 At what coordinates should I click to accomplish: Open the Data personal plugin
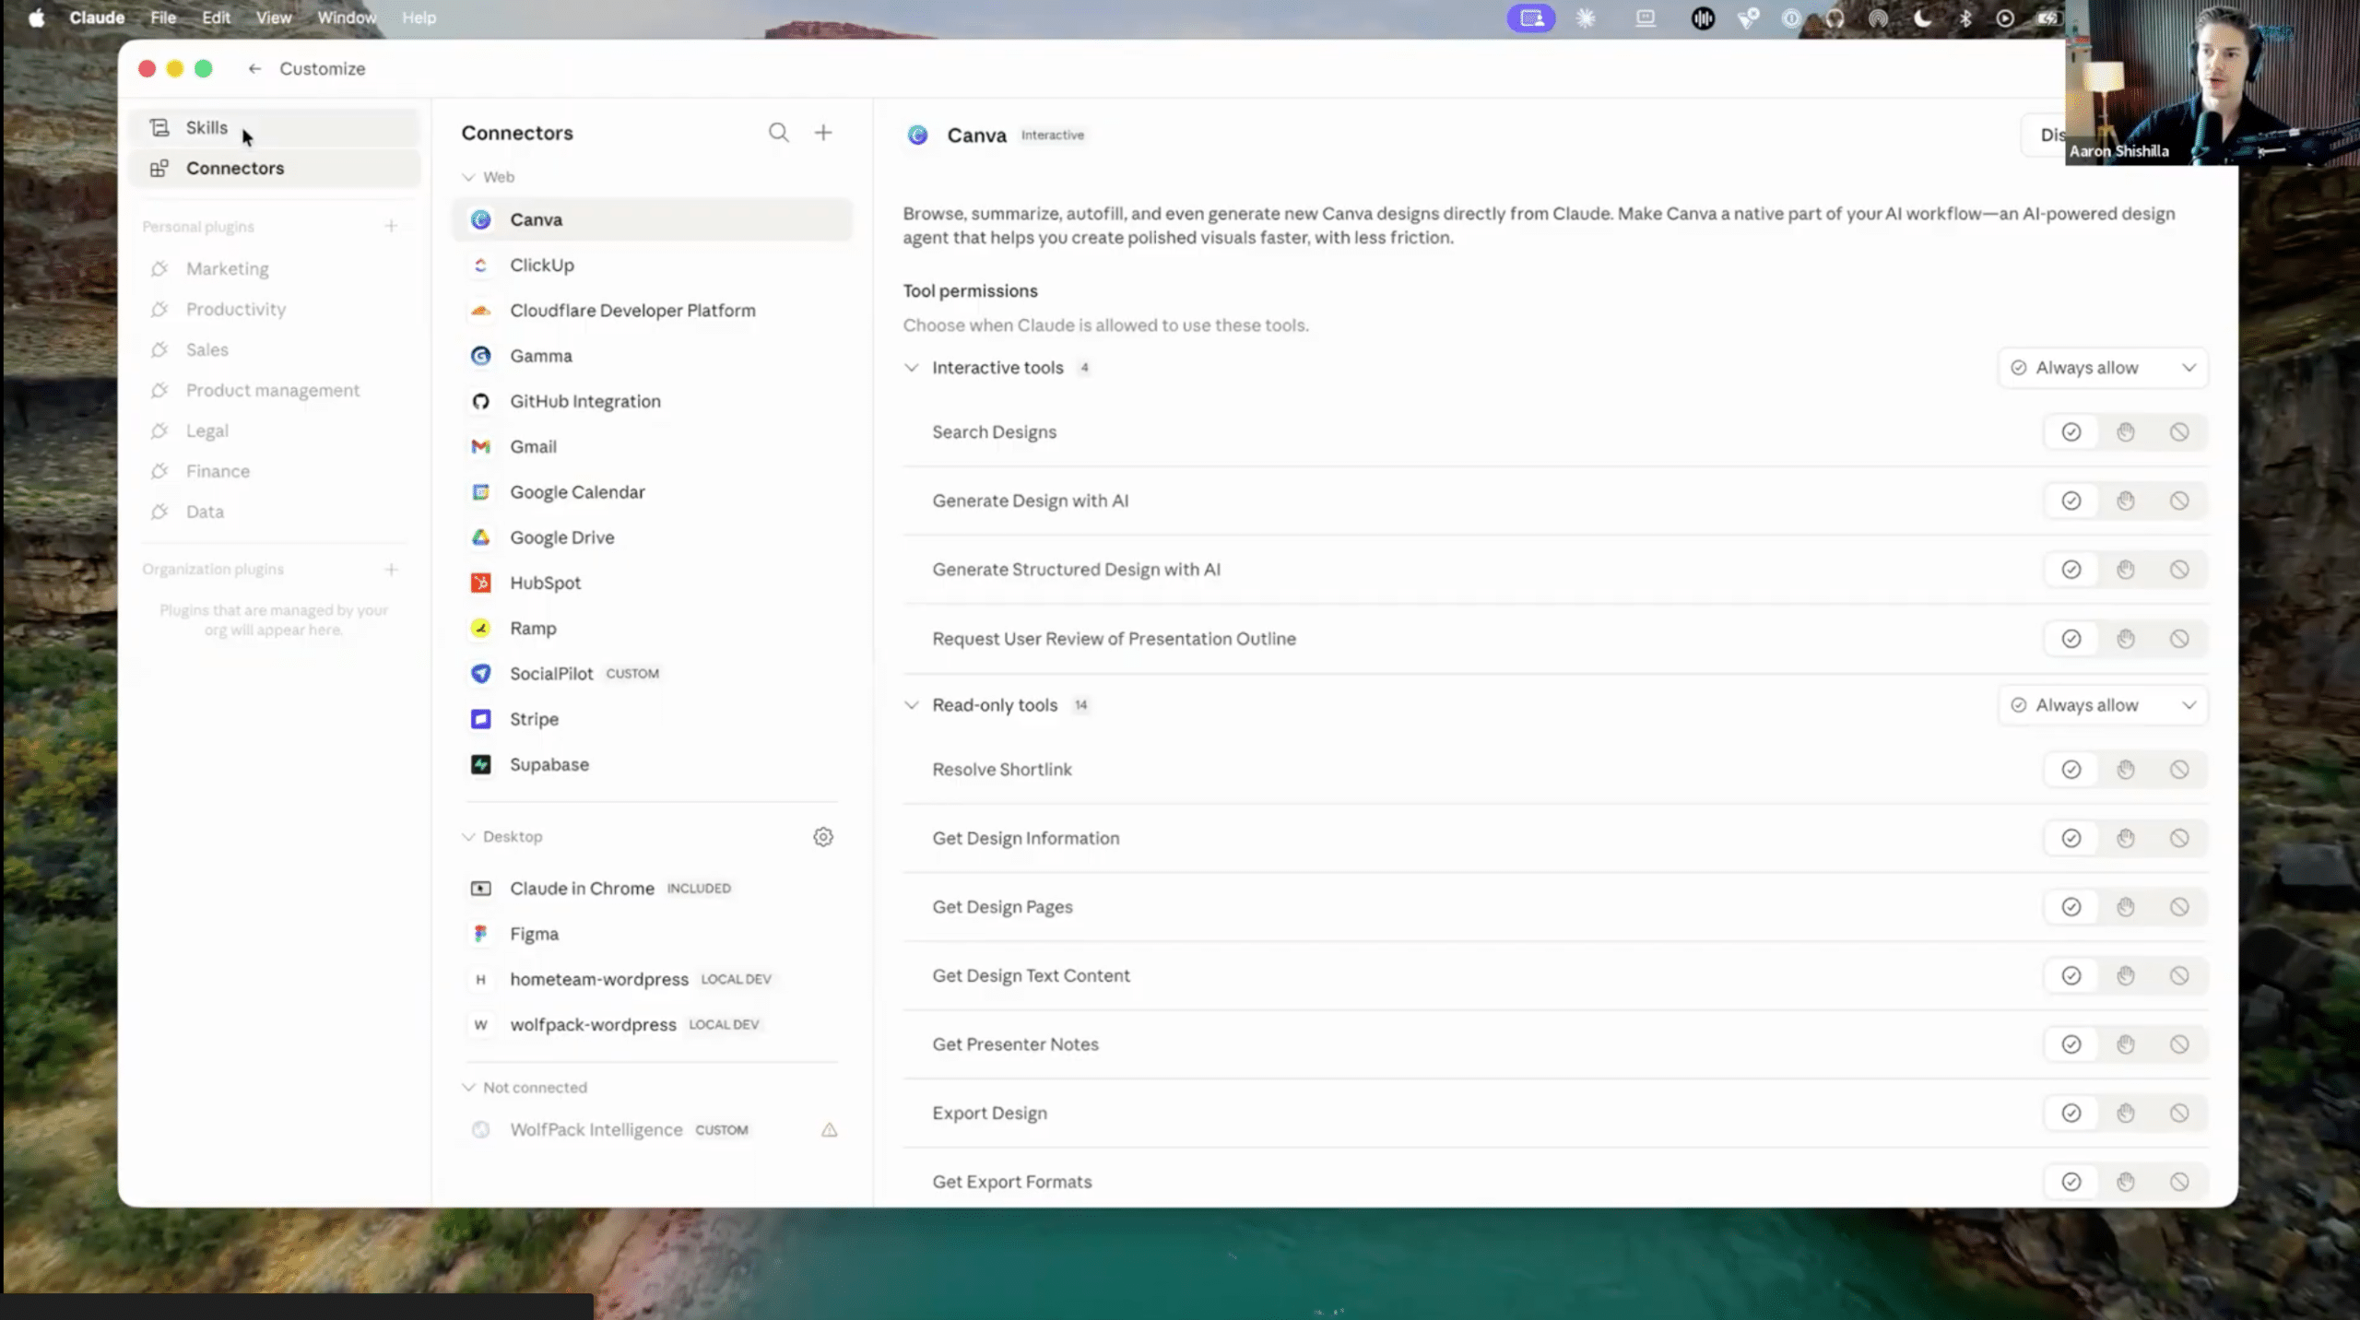pos(275,513)
